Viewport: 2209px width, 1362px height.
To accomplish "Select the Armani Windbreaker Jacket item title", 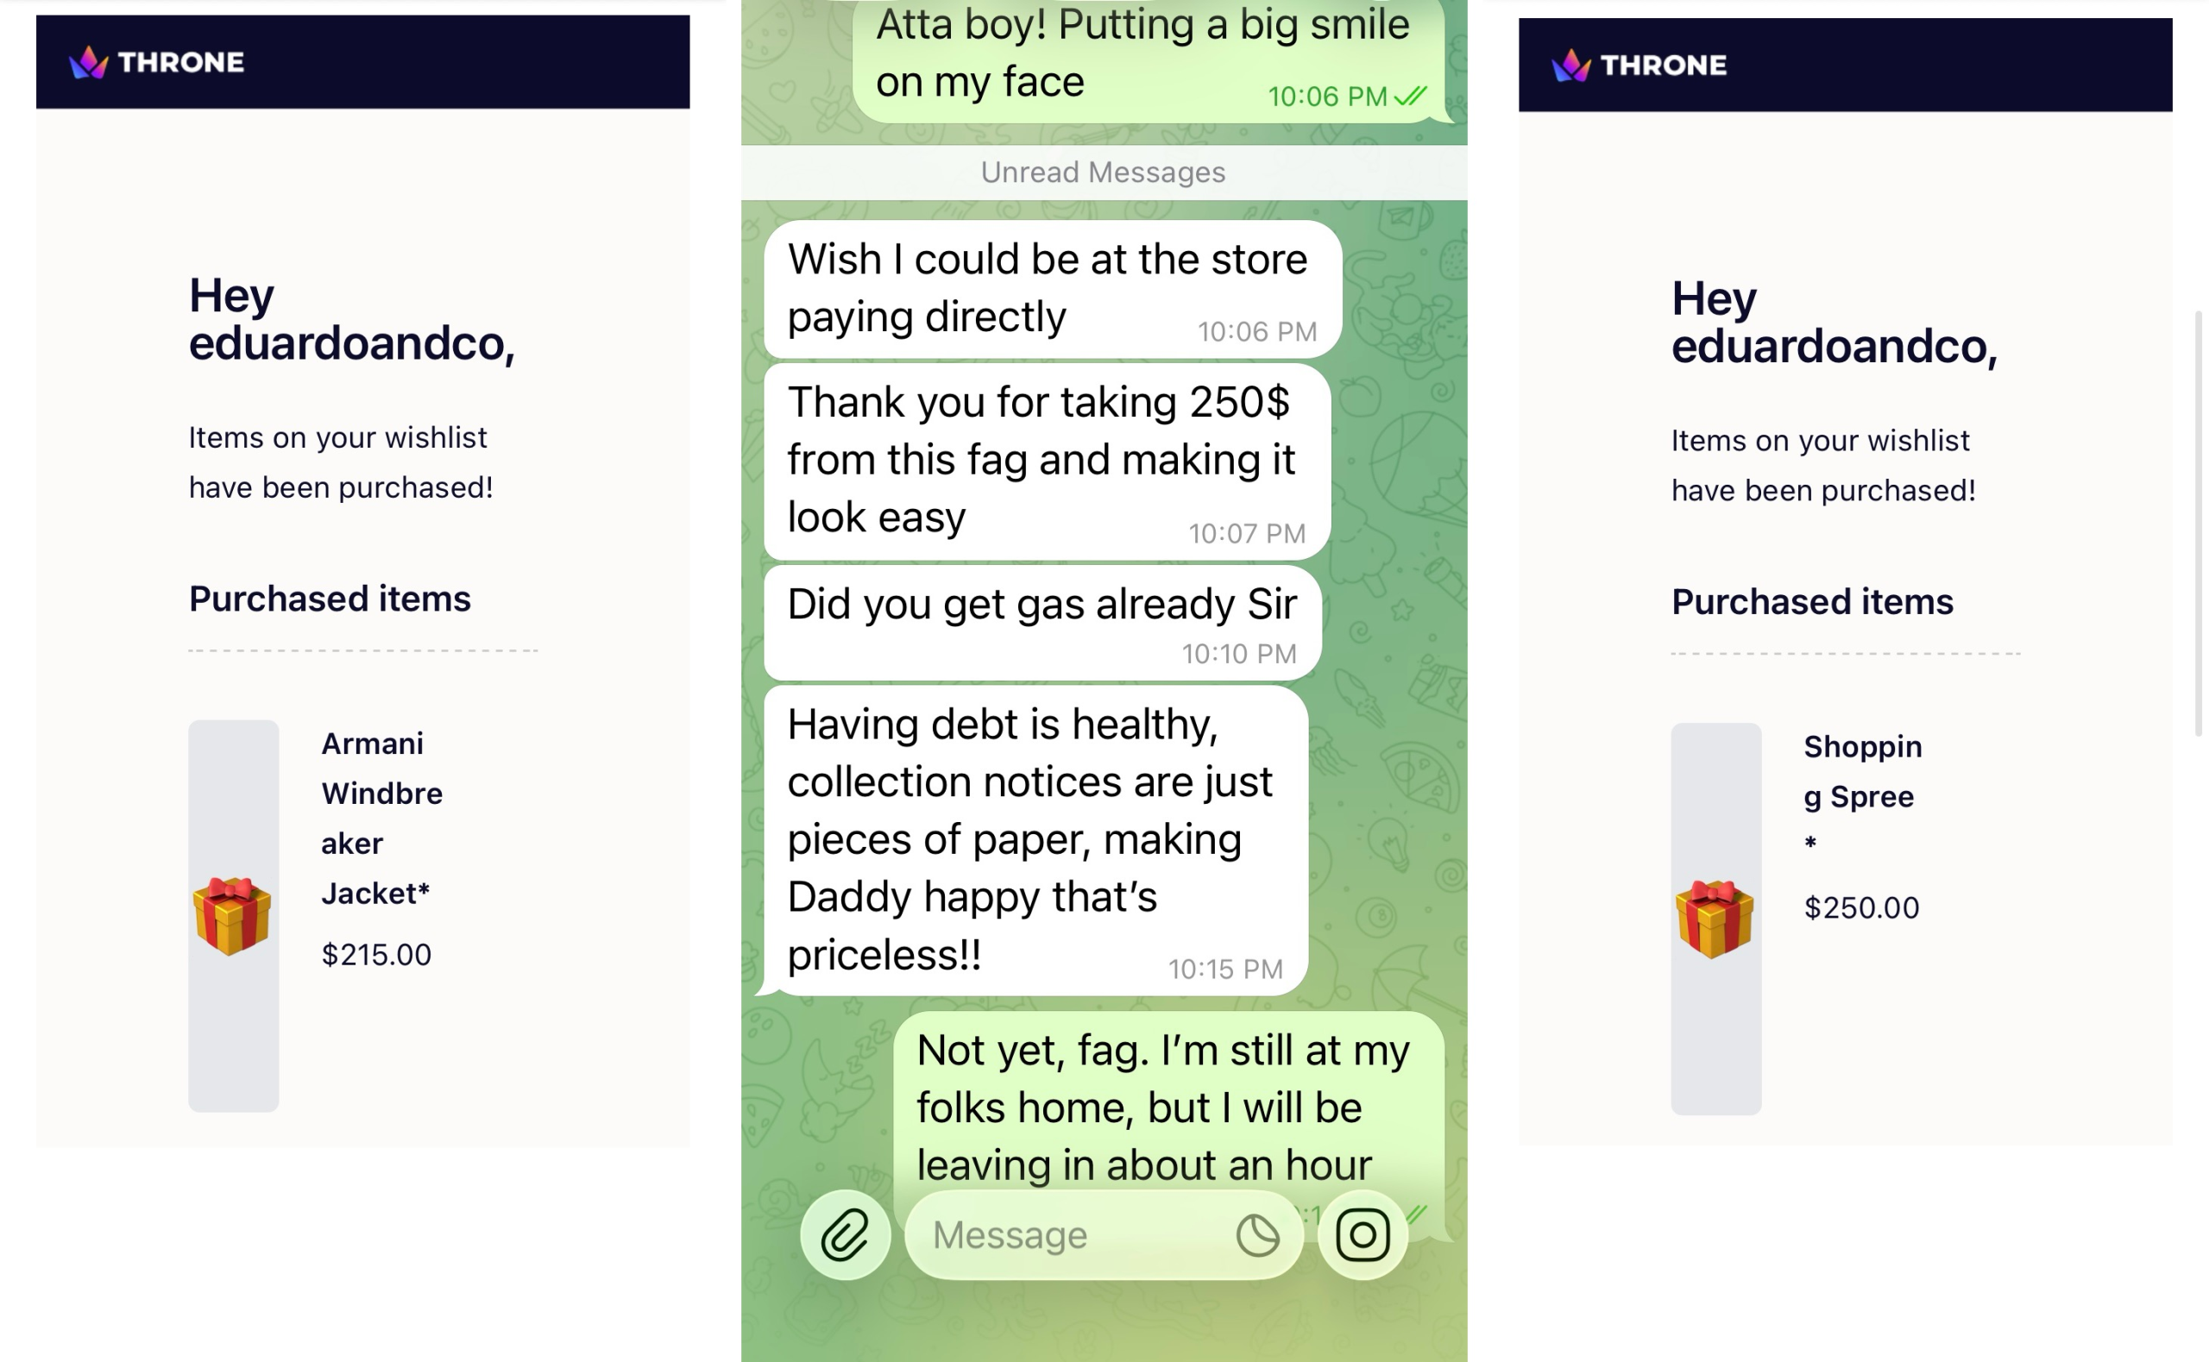I will click(381, 818).
